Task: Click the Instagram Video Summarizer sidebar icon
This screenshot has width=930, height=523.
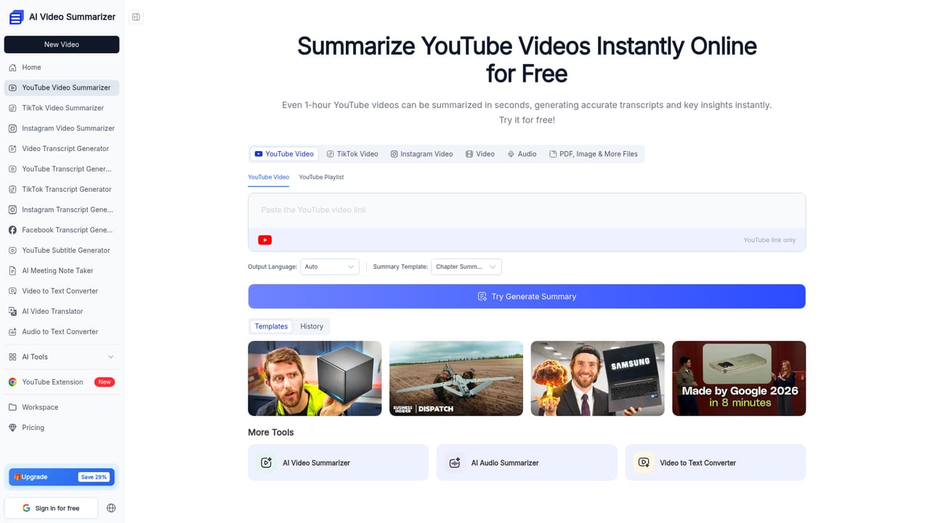Action: pos(12,129)
